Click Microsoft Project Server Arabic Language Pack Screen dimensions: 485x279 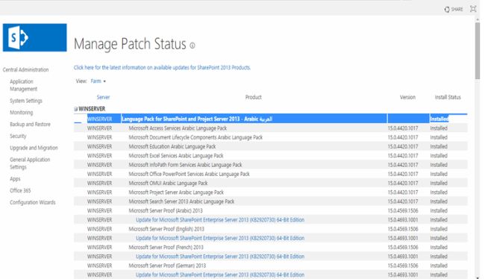pyautogui.click(x=176, y=192)
